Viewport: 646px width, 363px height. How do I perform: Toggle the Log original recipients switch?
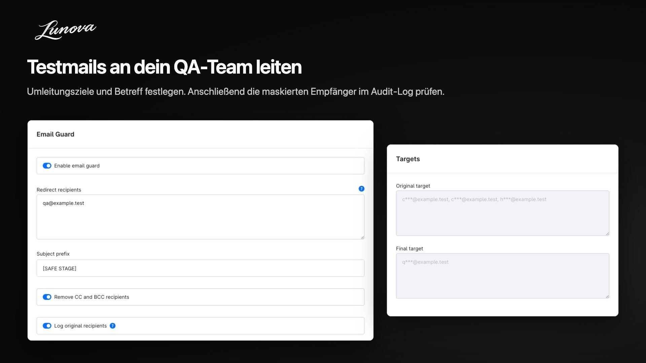[x=47, y=326]
